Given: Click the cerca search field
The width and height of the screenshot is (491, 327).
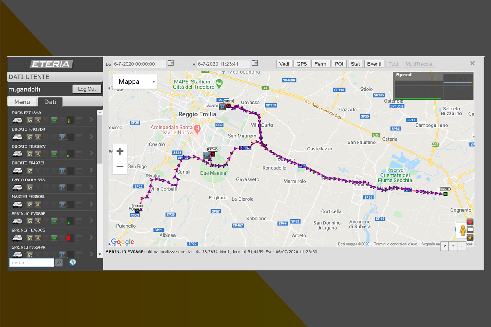Looking at the screenshot, I should click(32, 263).
